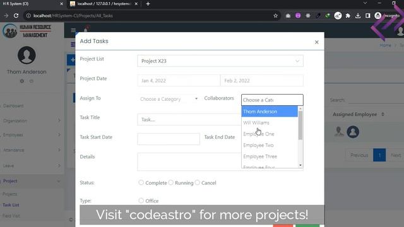Viewport: 404px width, 227px height.
Task: Open the Project List dropdown showing Project X23
Action: [220, 61]
